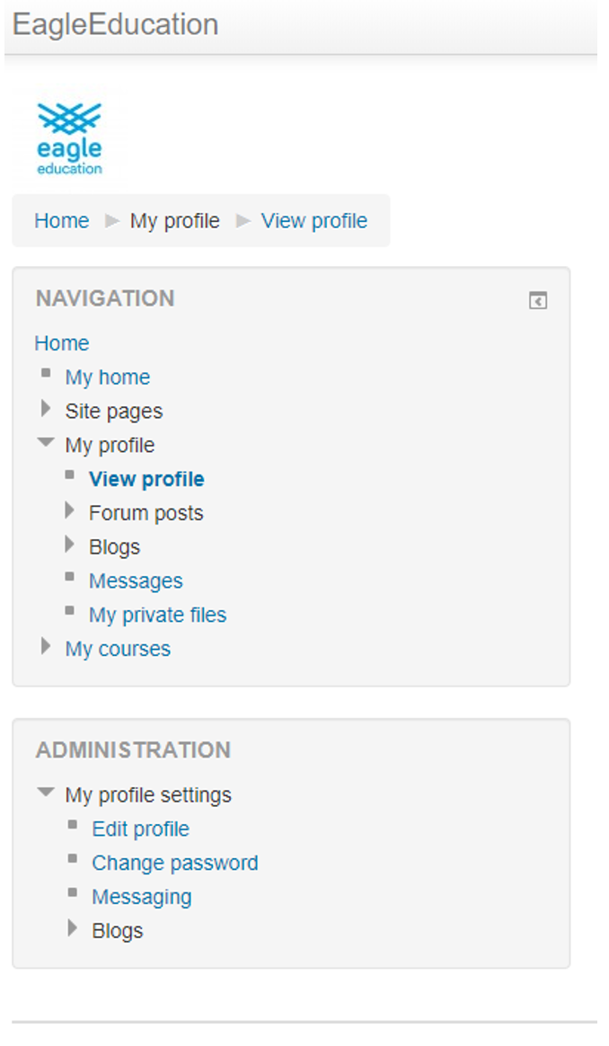The height and width of the screenshot is (1046, 609).
Task: Expand the My courses arrow
Action: click(46, 647)
